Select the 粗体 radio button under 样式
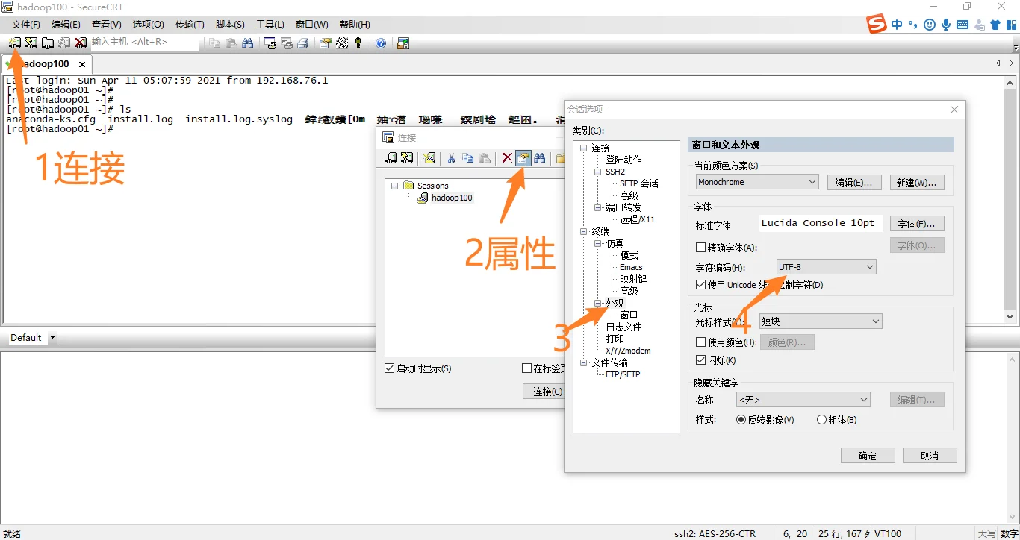 point(821,419)
